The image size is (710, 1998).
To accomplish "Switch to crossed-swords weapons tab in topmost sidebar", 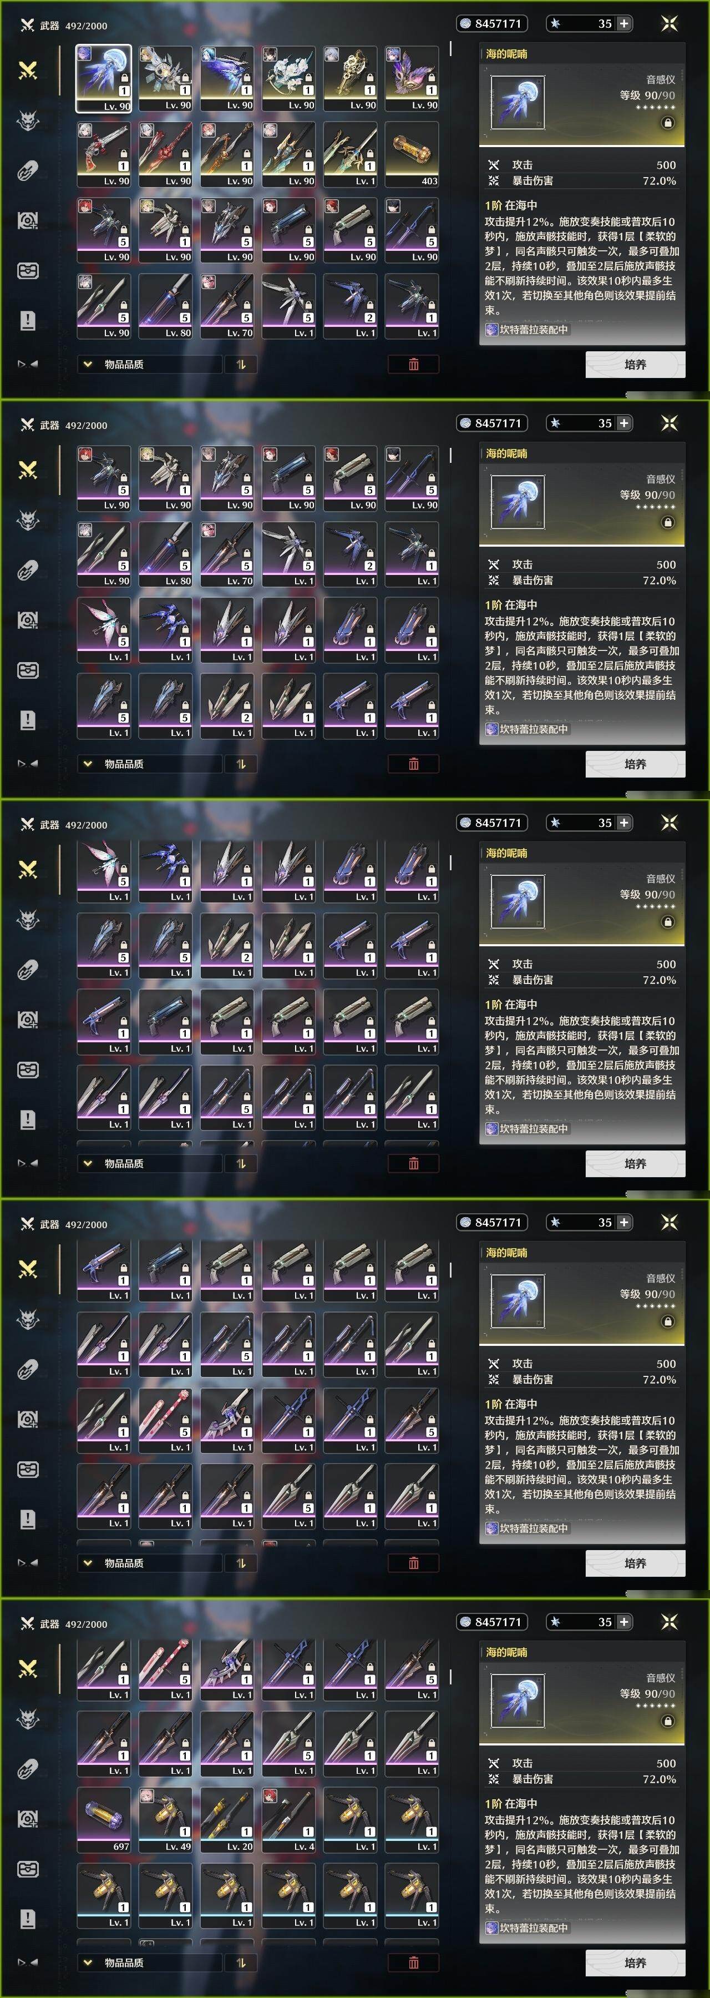I will (28, 70).
